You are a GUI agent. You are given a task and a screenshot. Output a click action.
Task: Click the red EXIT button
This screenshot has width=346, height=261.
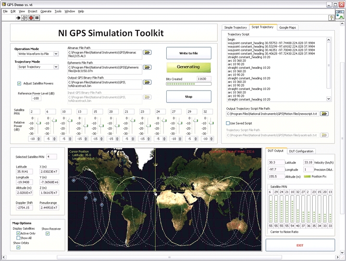tap(300, 245)
